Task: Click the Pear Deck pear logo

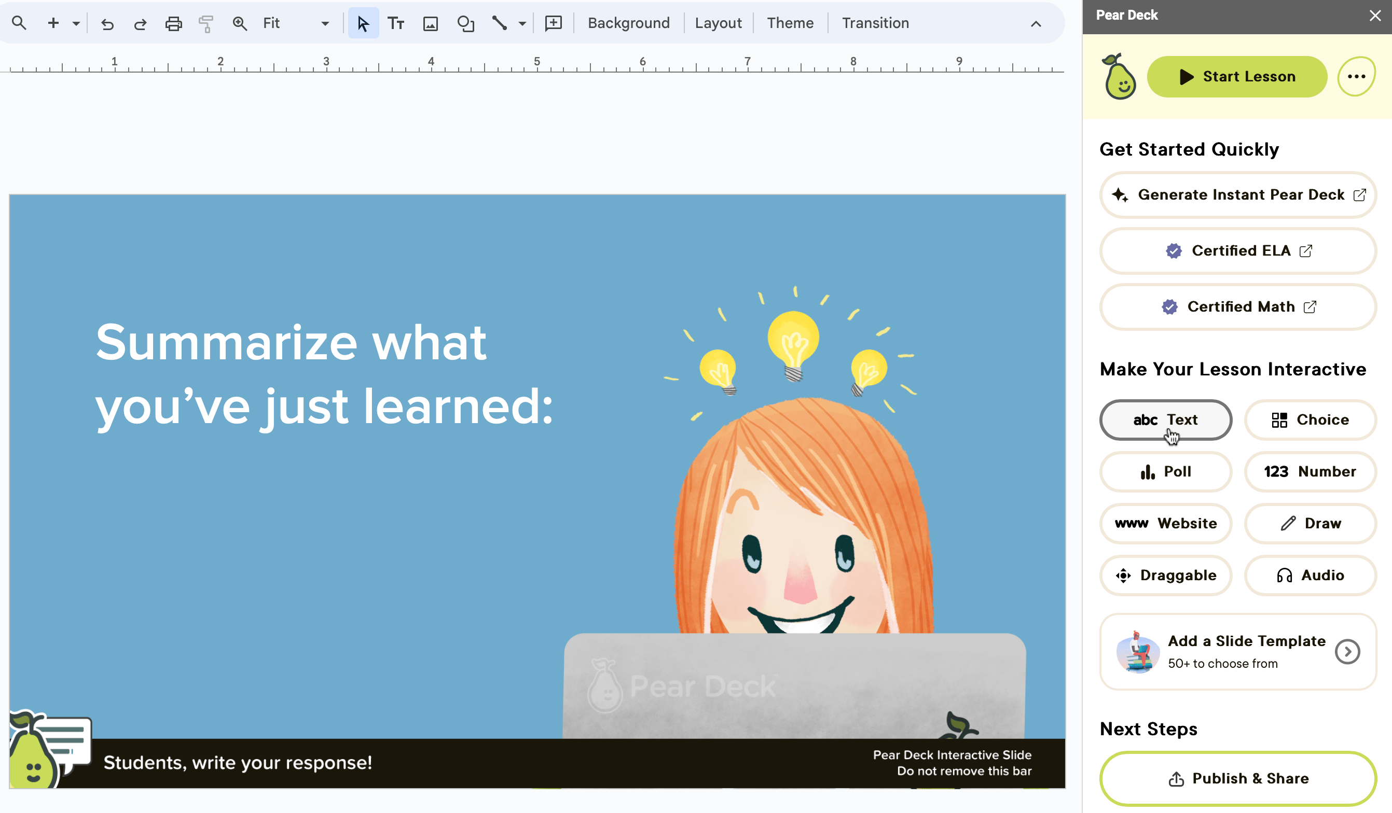Action: click(1119, 77)
